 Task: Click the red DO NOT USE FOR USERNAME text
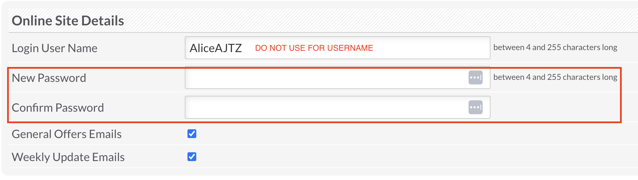pyautogui.click(x=314, y=48)
